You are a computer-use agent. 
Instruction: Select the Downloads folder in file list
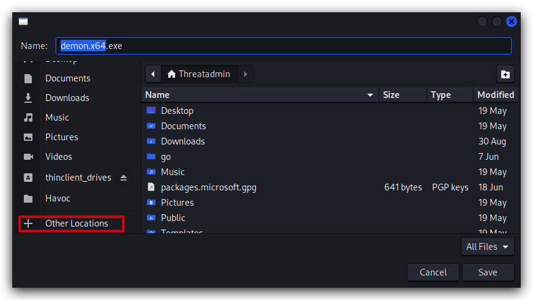(330, 141)
